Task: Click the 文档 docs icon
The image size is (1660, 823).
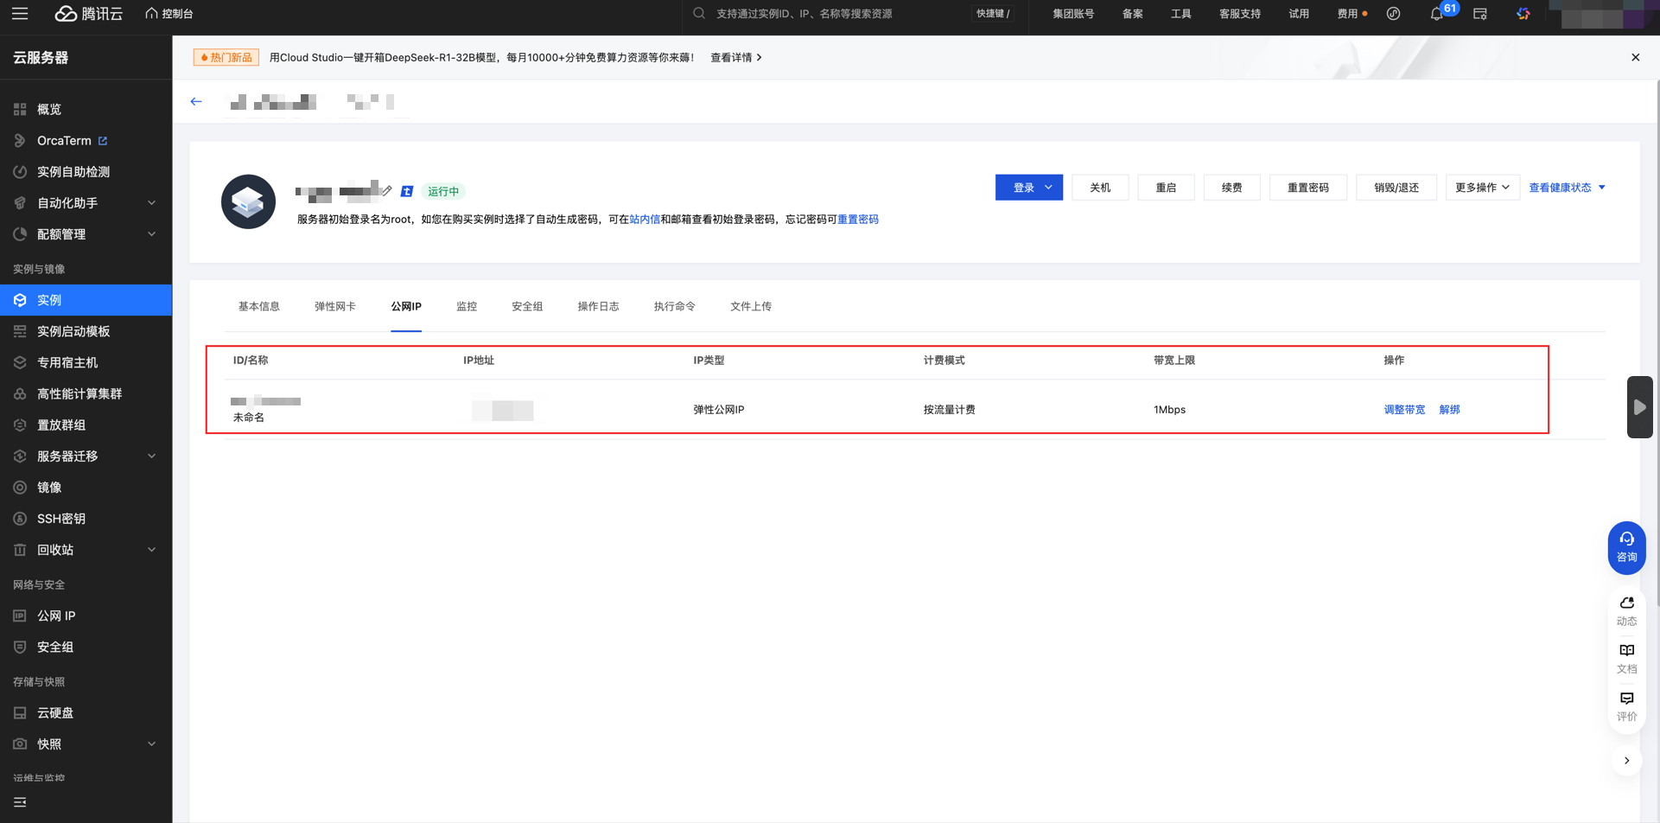Action: (x=1626, y=657)
